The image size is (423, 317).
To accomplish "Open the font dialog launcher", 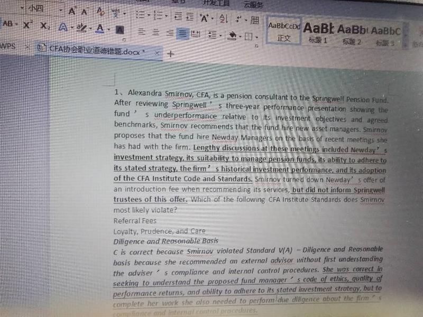I will 124,40.
